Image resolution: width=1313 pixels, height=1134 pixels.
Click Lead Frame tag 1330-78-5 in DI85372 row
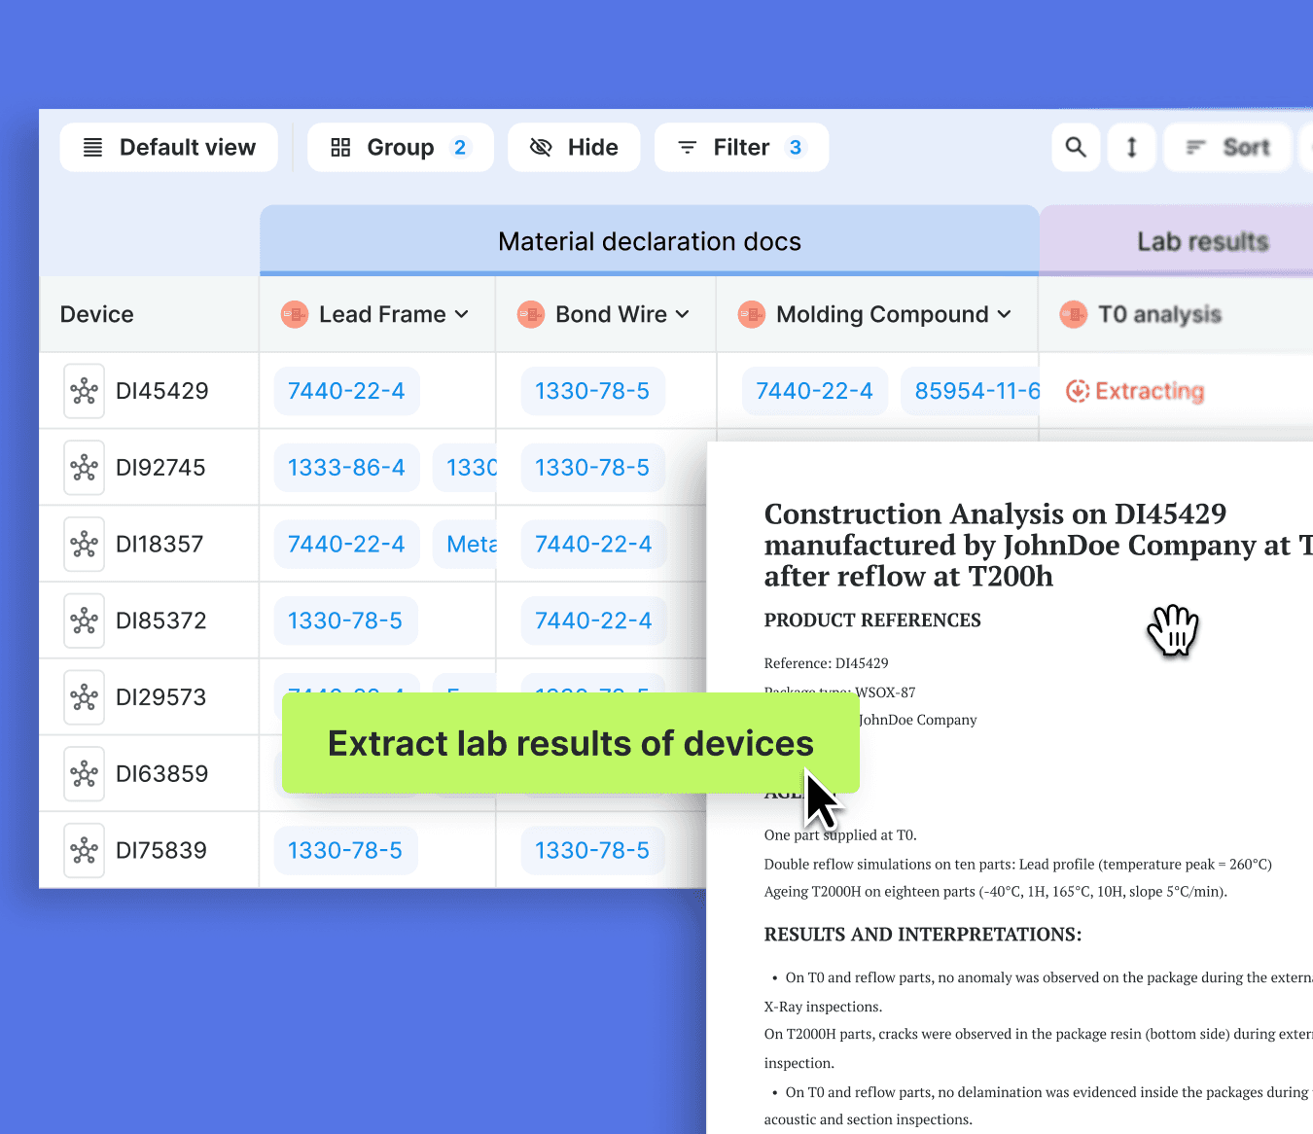[x=345, y=620]
